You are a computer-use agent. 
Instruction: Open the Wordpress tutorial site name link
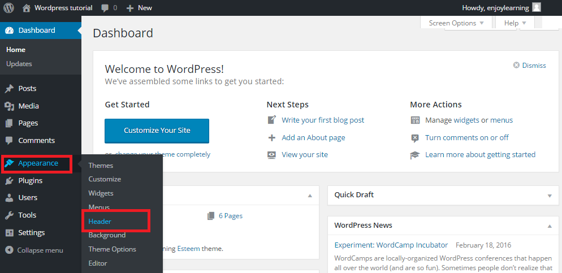[x=63, y=8]
